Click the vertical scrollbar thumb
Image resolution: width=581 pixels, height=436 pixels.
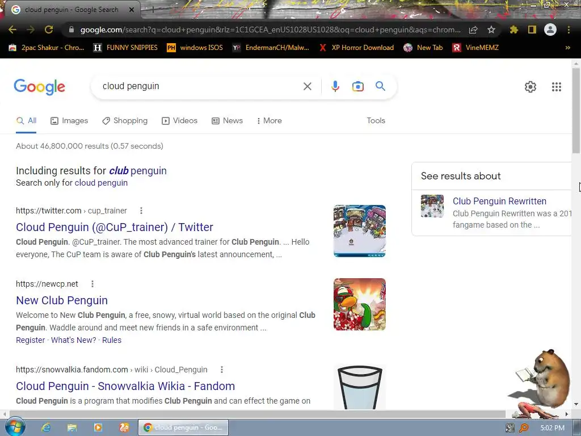(576, 110)
